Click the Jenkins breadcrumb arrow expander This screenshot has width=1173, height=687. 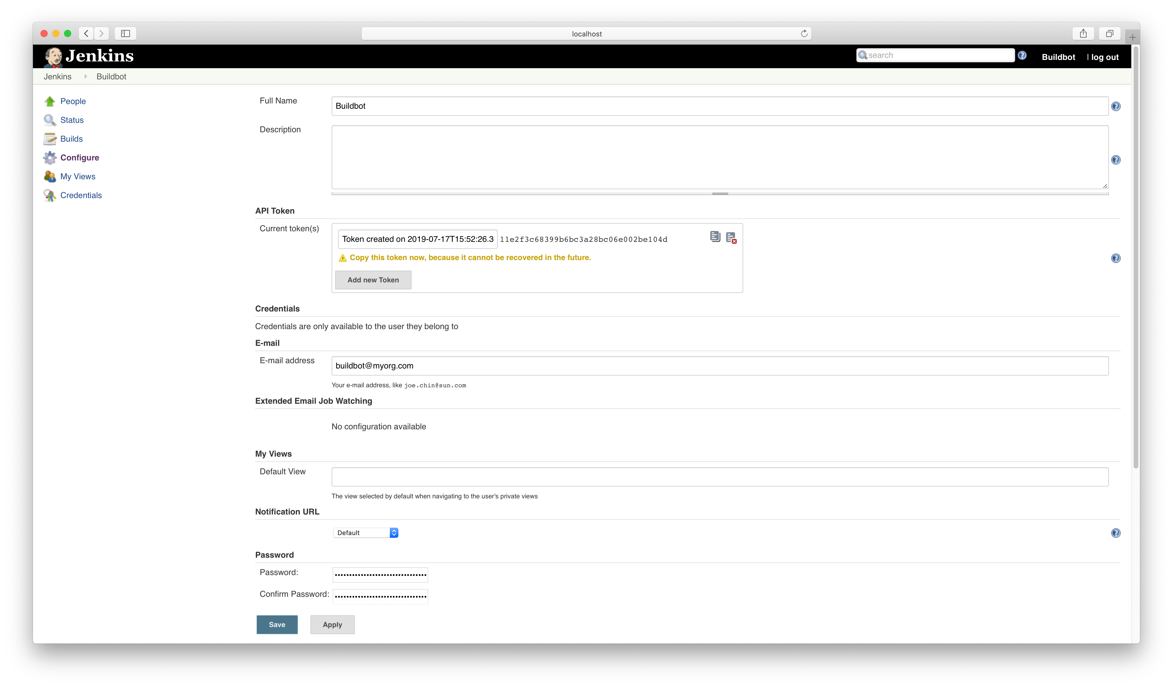(86, 77)
